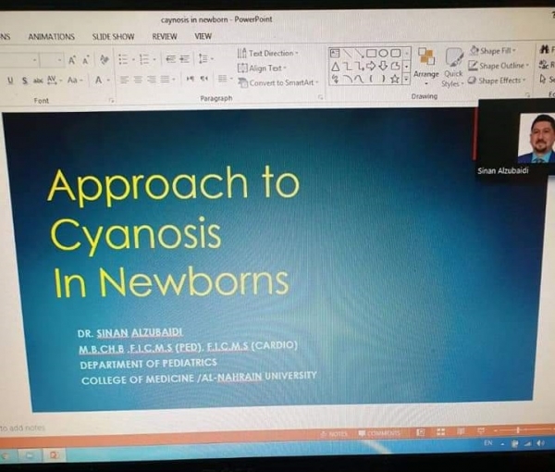The height and width of the screenshot is (472, 555).
Task: Open Text Direction menu
Action: pyautogui.click(x=268, y=53)
